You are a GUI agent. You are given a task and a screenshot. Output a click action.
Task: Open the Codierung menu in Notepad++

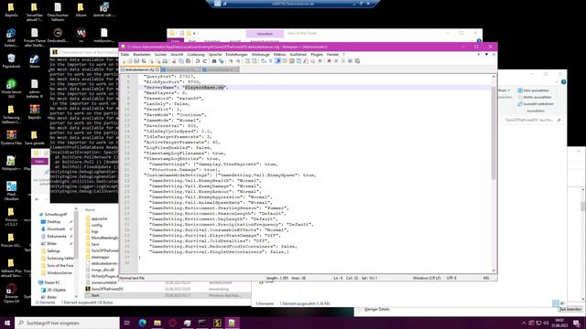click(196, 55)
